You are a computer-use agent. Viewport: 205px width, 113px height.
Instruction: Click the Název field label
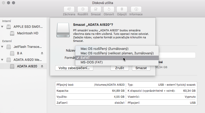tap(71, 51)
